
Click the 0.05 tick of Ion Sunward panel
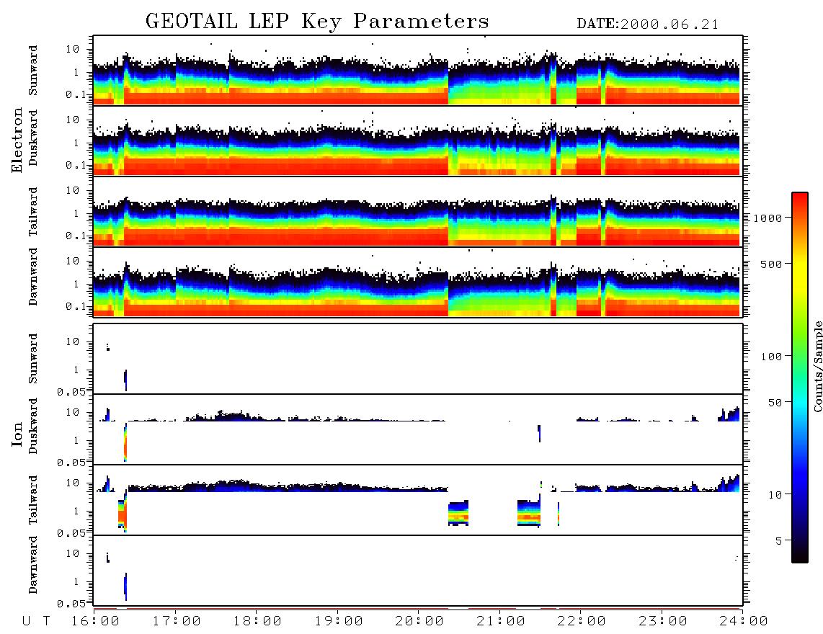(x=71, y=391)
